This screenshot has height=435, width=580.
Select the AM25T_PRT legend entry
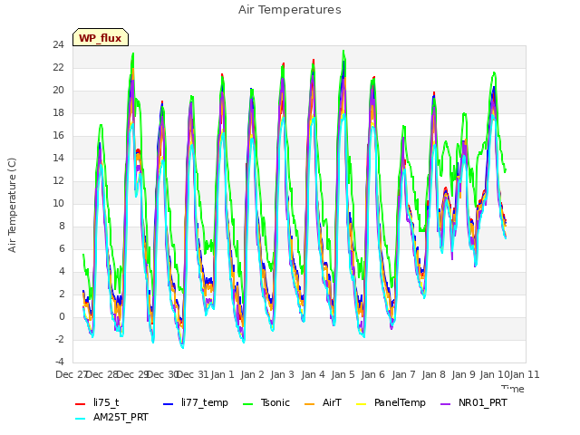click(x=111, y=418)
